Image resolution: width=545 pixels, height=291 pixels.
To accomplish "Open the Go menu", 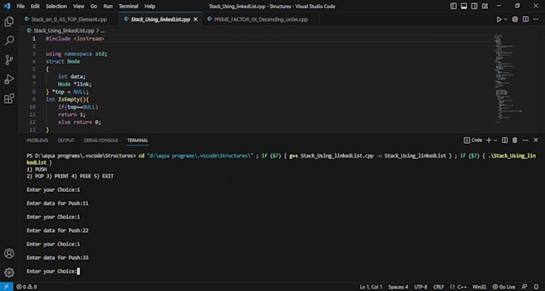I will (94, 6).
